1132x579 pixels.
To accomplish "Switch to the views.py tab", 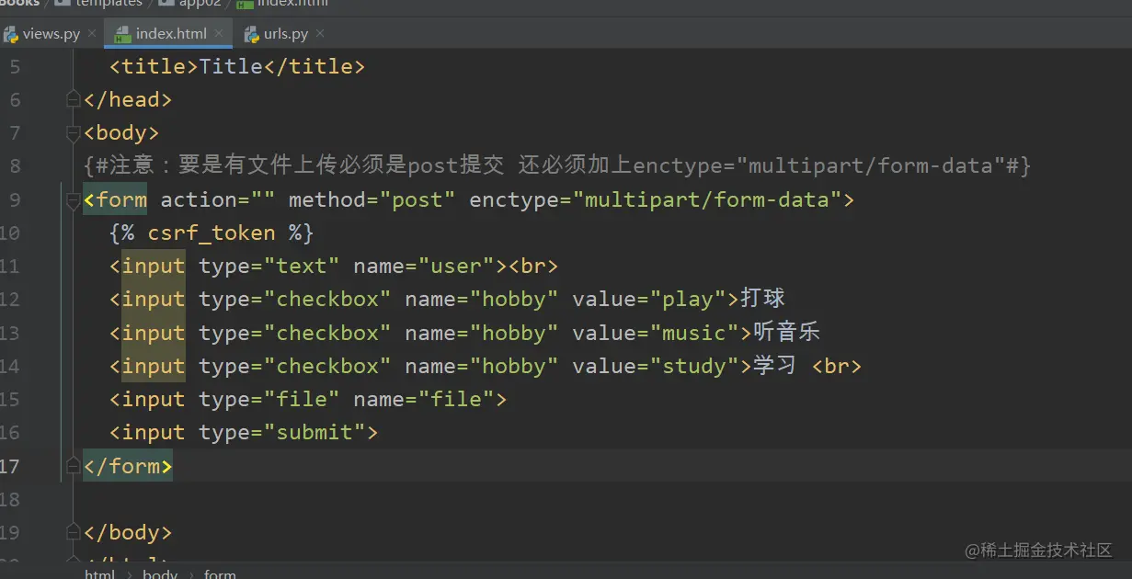I will (x=51, y=33).
